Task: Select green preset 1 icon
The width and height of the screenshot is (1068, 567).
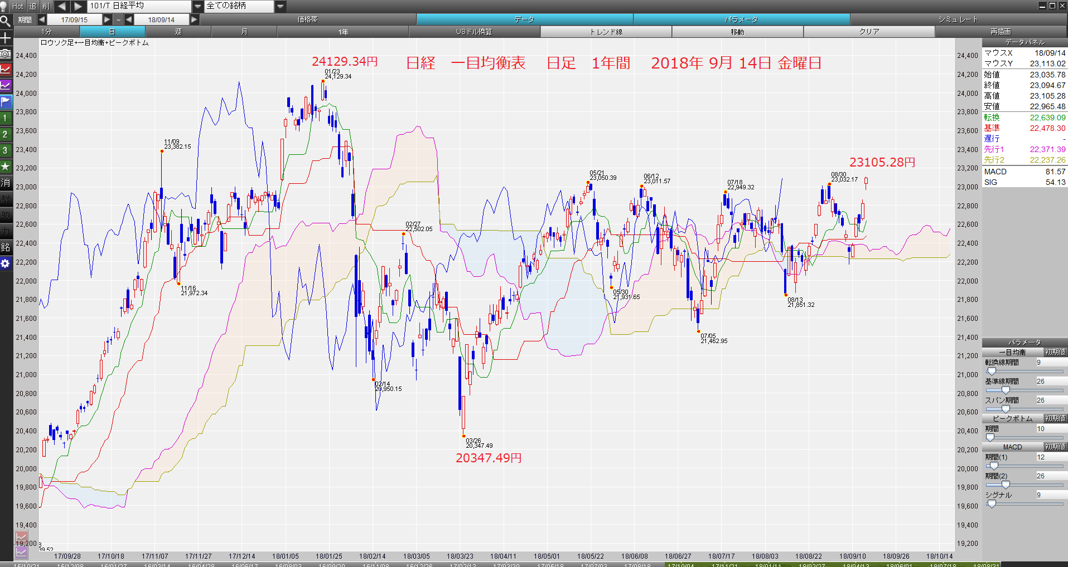Action: click(x=6, y=119)
